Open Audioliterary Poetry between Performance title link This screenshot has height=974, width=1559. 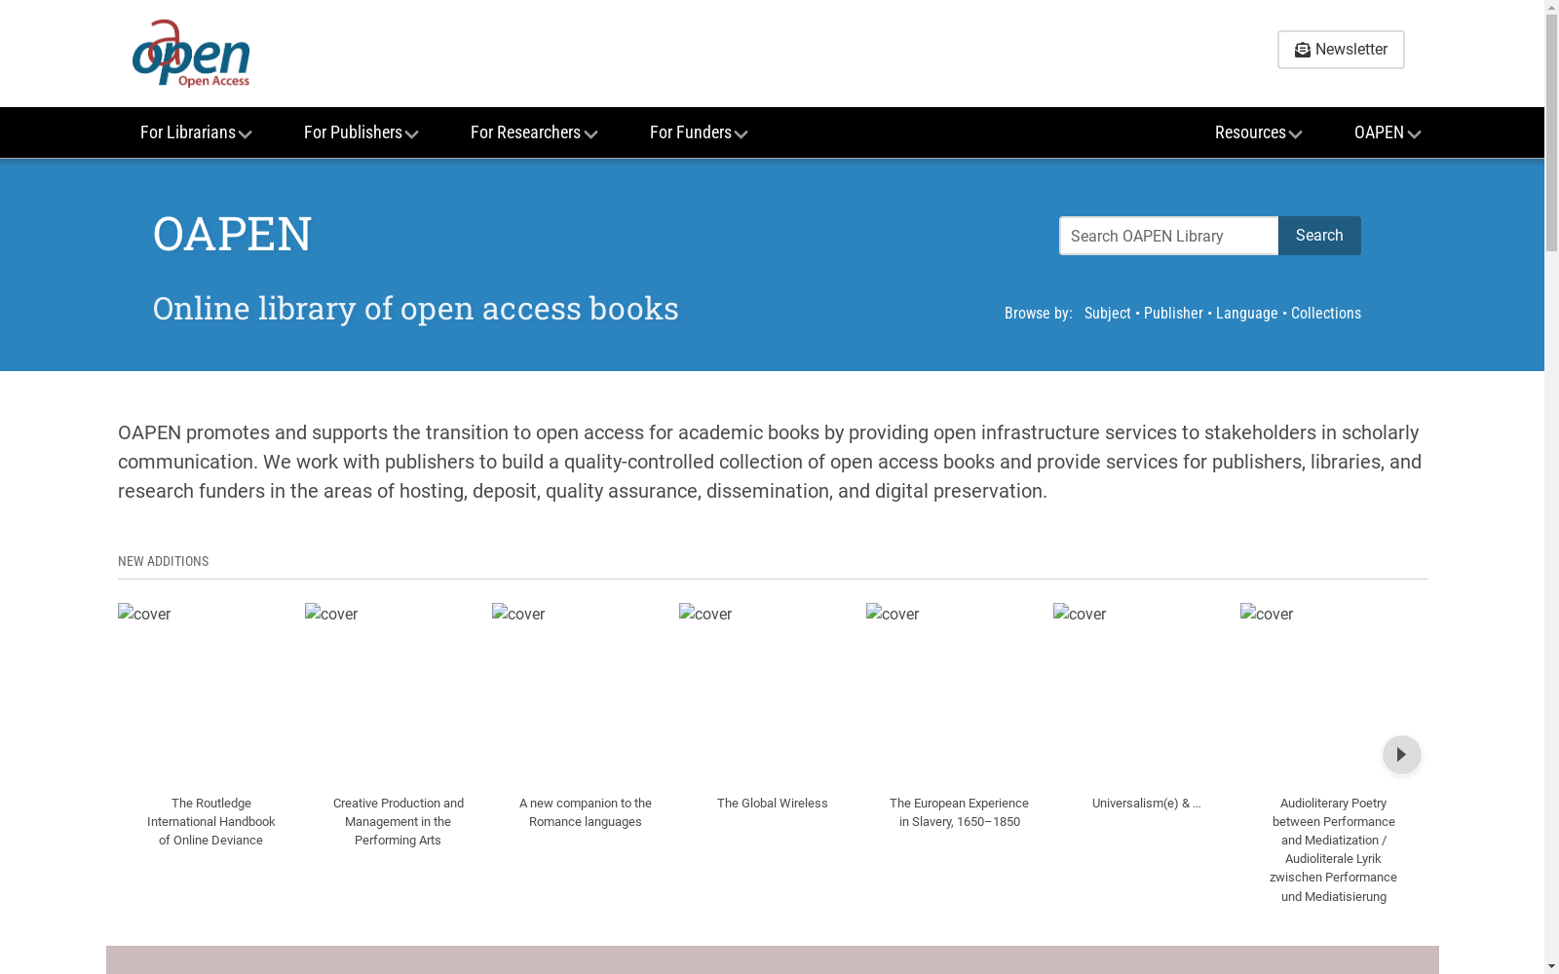[1334, 850]
